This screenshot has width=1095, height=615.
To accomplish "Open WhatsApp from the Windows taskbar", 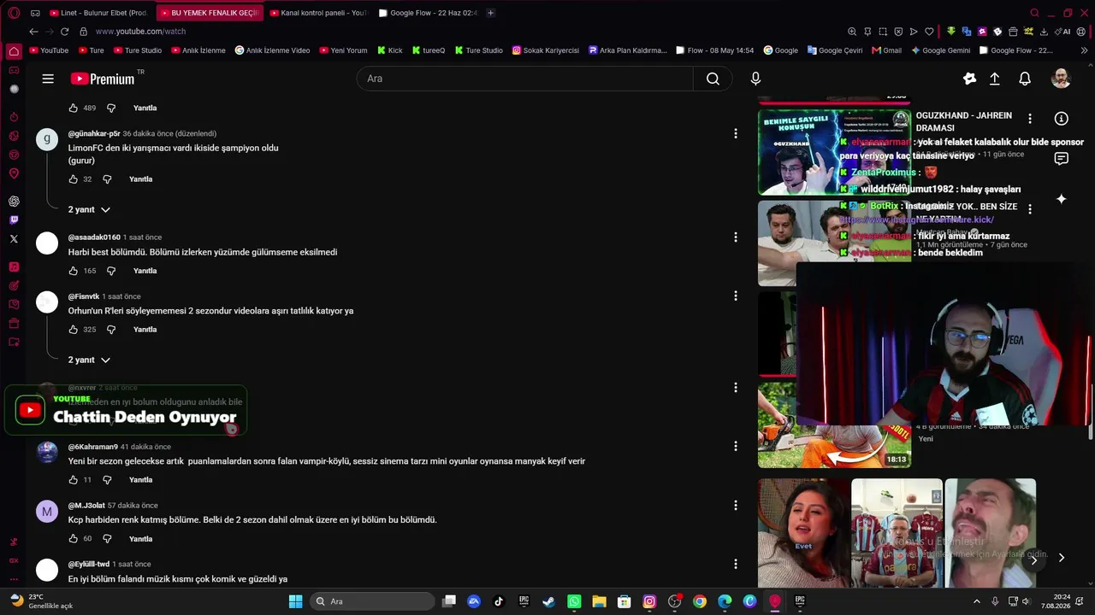I will point(574,601).
